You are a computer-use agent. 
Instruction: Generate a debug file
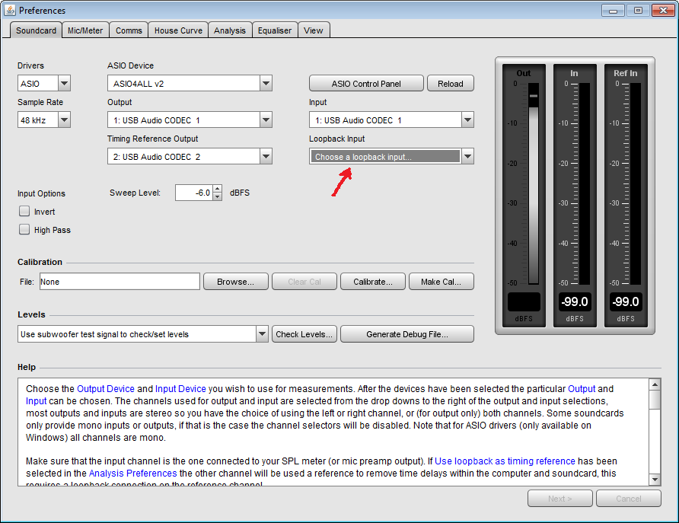(407, 333)
